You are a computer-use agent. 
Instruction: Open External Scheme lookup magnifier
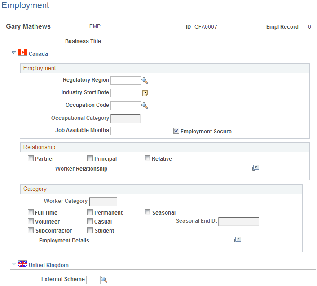104,280
